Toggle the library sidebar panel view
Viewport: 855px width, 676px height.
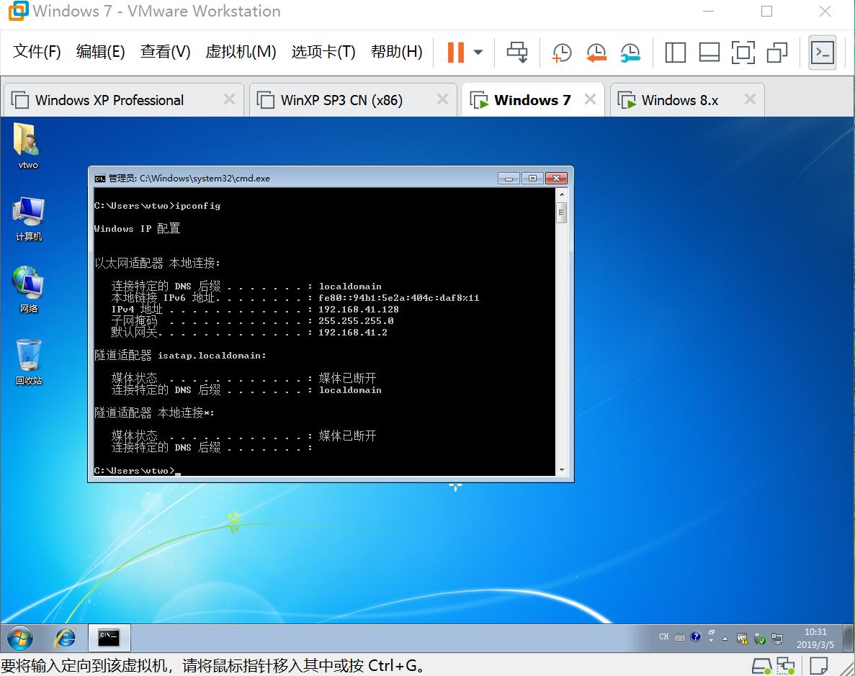pos(675,53)
